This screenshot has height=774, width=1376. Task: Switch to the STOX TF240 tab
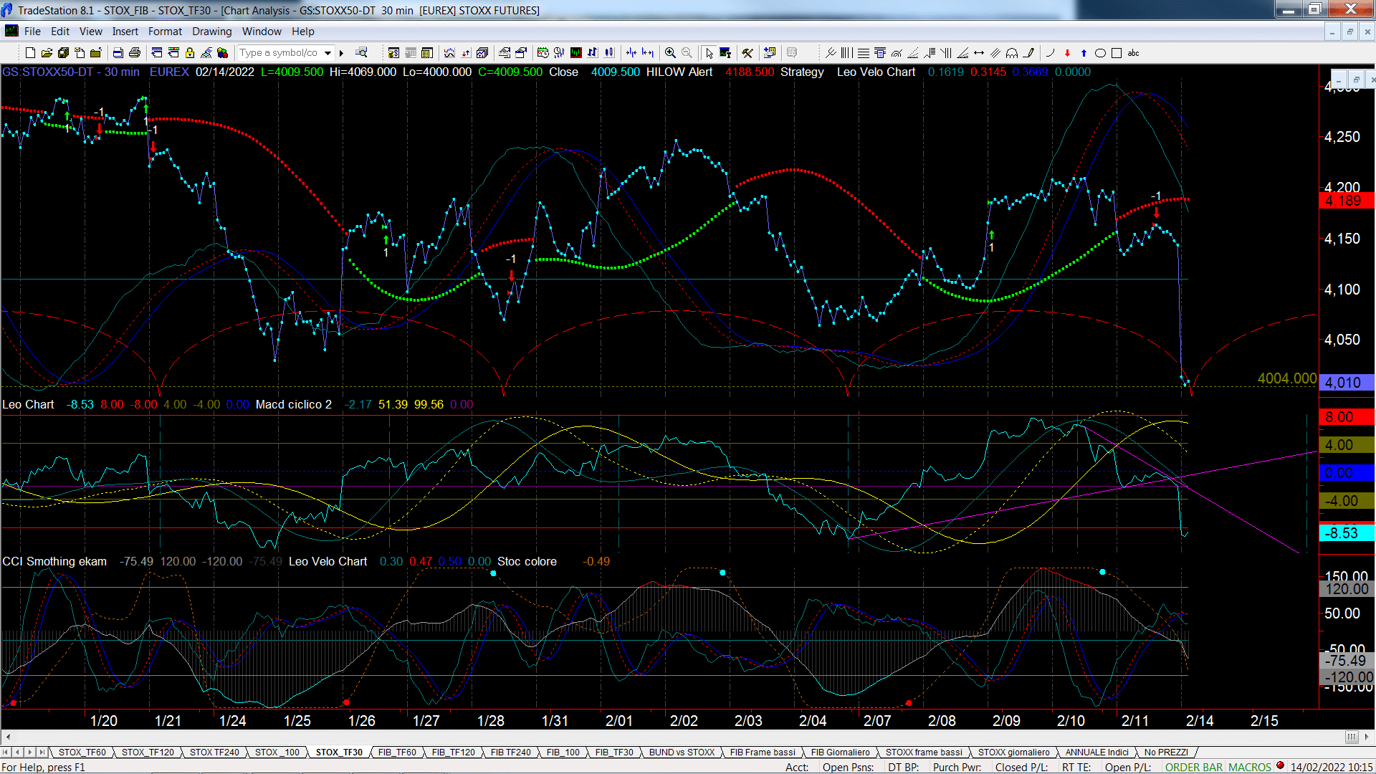click(214, 752)
